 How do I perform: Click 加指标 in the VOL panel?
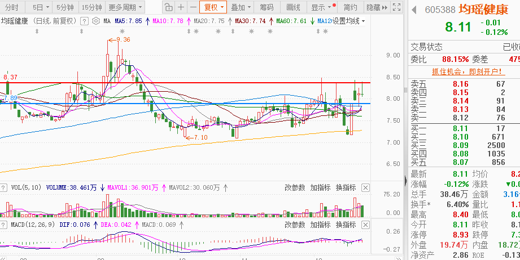(320, 188)
